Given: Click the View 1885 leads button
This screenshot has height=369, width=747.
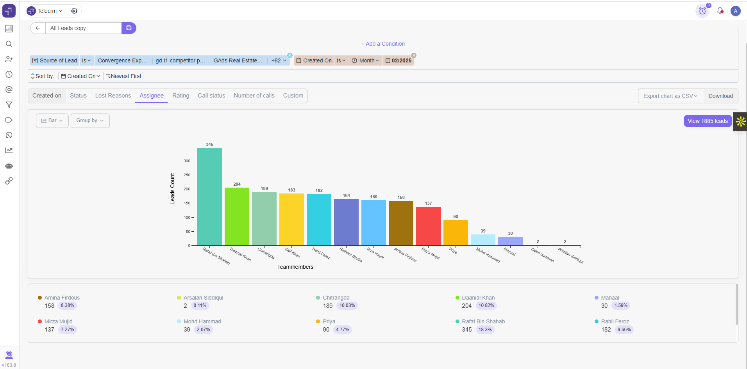Looking at the screenshot, I should pos(707,121).
